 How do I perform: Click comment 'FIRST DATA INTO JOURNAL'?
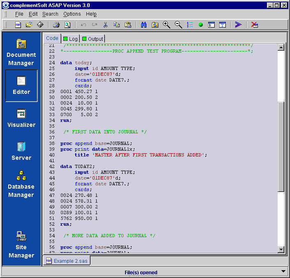pos(105,132)
